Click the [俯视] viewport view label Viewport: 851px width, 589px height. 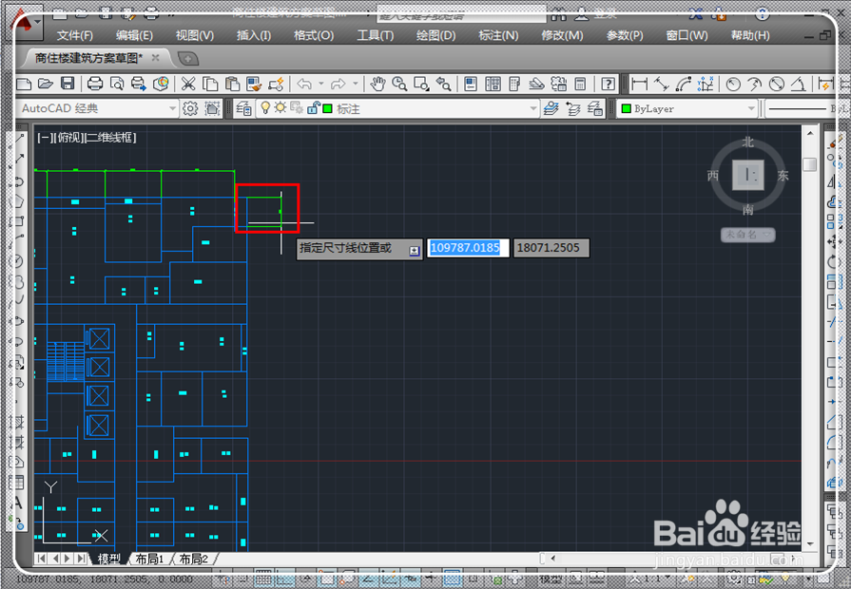tap(68, 138)
